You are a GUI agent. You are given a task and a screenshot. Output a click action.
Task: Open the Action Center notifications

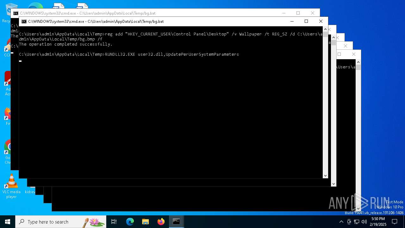click(395, 222)
